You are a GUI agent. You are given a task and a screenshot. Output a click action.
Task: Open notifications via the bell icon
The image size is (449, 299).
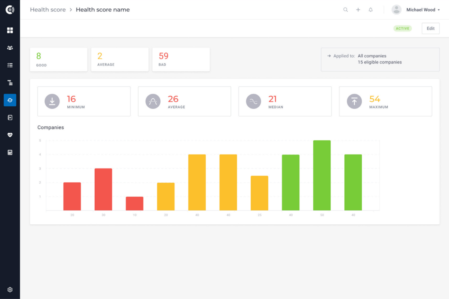pos(370,9)
